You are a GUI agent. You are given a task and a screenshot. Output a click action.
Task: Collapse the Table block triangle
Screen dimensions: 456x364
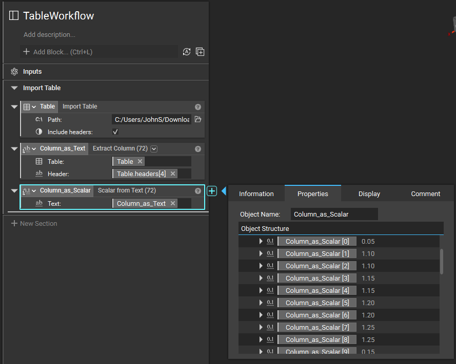[14, 106]
